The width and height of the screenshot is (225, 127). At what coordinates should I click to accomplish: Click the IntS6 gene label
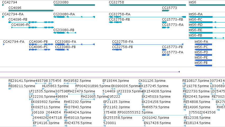[192, 2]
